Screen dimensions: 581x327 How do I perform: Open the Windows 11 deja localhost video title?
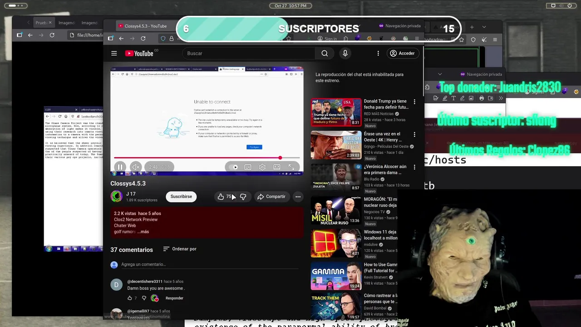pos(380,235)
